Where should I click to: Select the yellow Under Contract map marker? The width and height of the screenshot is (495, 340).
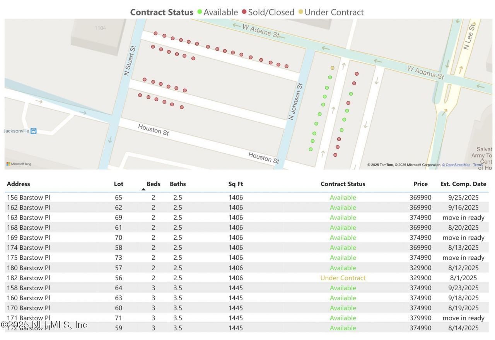[332, 68]
